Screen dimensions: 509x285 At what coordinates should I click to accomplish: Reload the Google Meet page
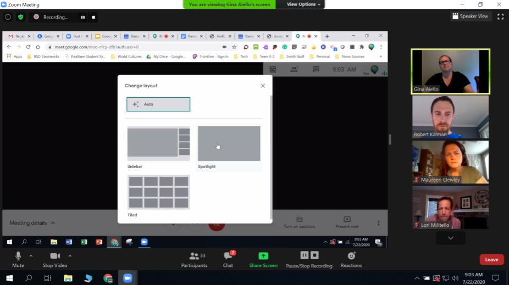coord(28,47)
